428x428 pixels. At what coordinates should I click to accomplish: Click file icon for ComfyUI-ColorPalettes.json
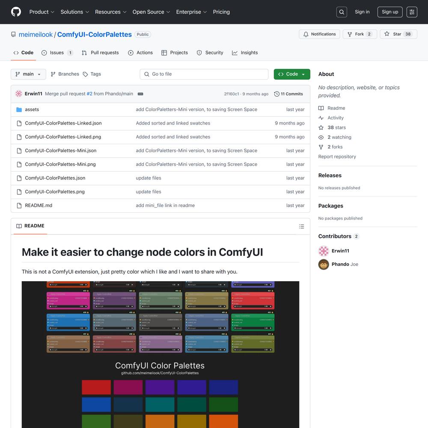tap(19, 178)
